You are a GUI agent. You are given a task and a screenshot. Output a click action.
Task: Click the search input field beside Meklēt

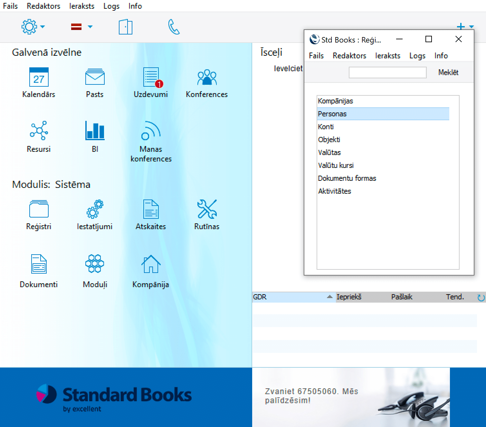point(387,73)
